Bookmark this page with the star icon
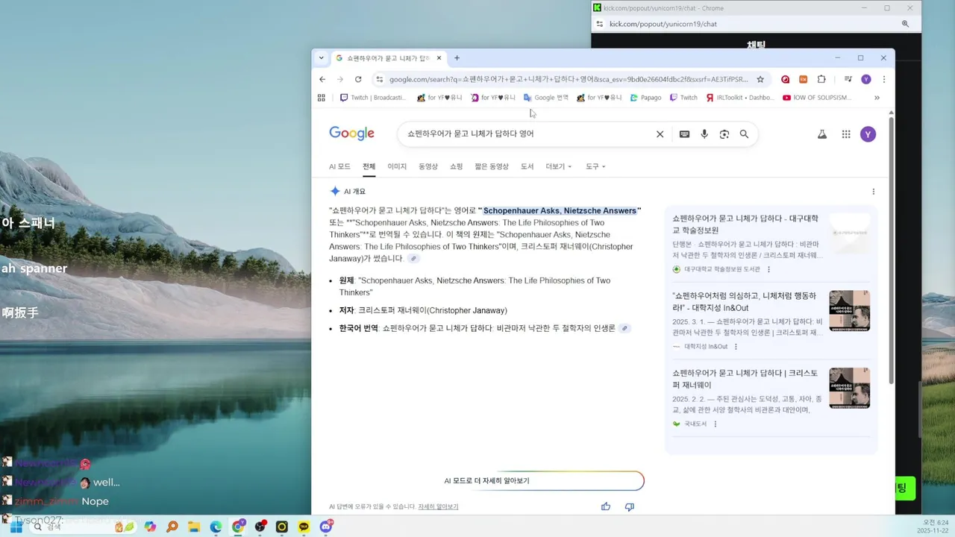 [x=760, y=79]
